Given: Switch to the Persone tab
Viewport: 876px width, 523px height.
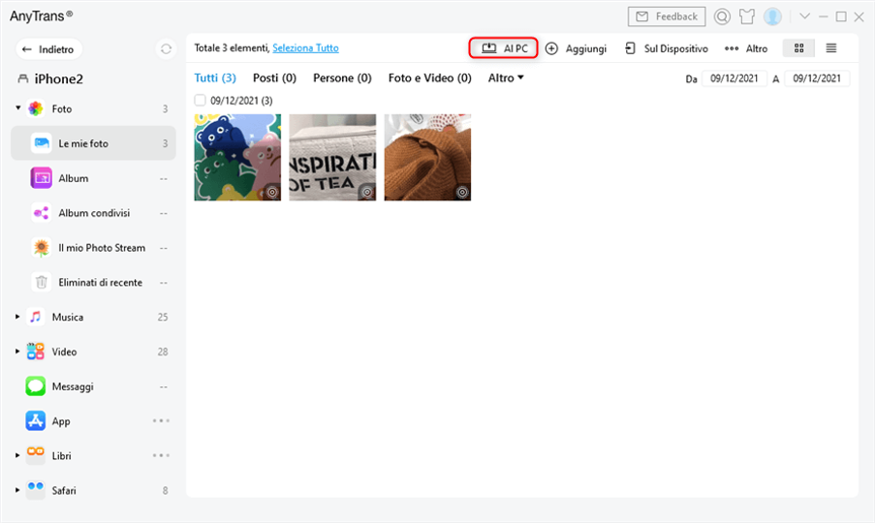Looking at the screenshot, I should click(341, 77).
